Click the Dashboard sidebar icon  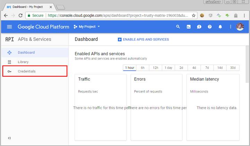pos(9,52)
